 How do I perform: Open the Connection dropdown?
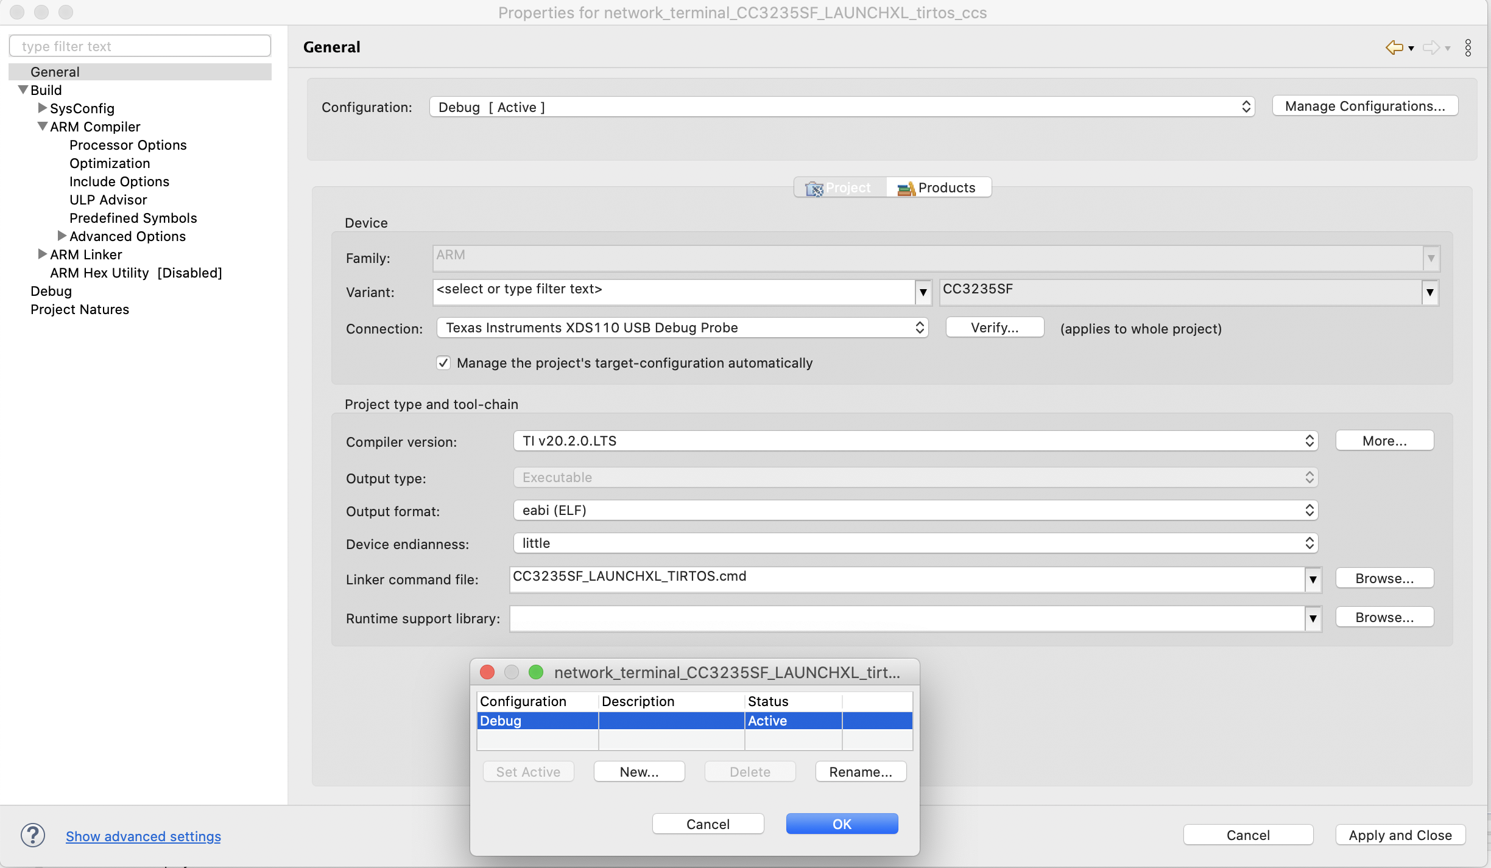682,328
